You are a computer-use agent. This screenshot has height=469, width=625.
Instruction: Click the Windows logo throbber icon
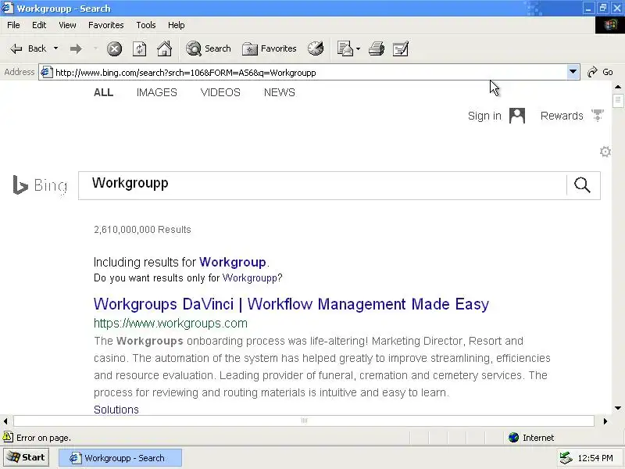(x=610, y=25)
